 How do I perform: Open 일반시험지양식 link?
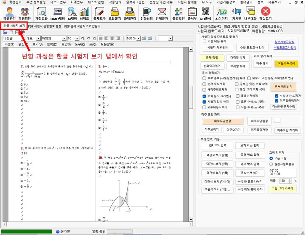coord(285,42)
